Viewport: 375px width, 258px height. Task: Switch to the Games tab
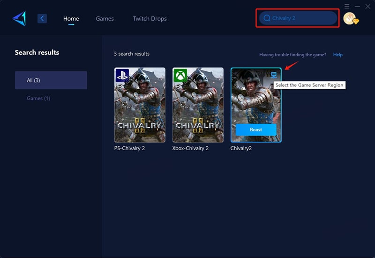(x=105, y=19)
